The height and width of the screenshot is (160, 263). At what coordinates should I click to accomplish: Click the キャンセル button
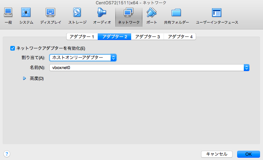[217, 154]
